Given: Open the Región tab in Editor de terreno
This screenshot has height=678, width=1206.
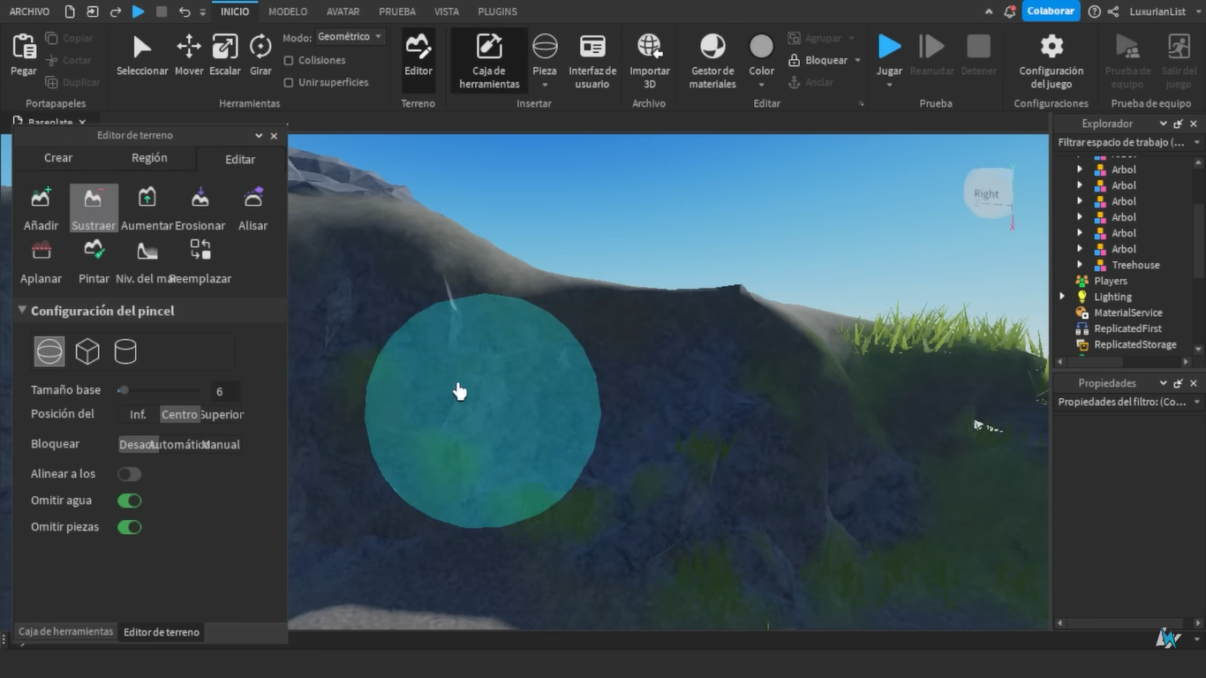Looking at the screenshot, I should coord(148,157).
